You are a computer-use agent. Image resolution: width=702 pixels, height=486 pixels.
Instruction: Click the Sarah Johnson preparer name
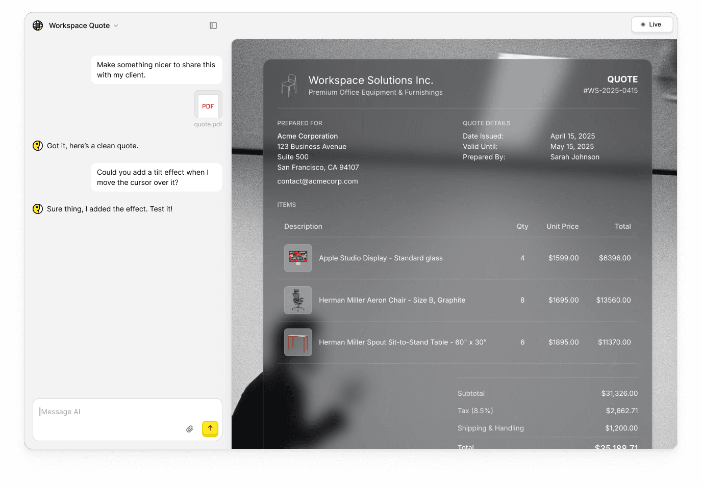pyautogui.click(x=575, y=157)
